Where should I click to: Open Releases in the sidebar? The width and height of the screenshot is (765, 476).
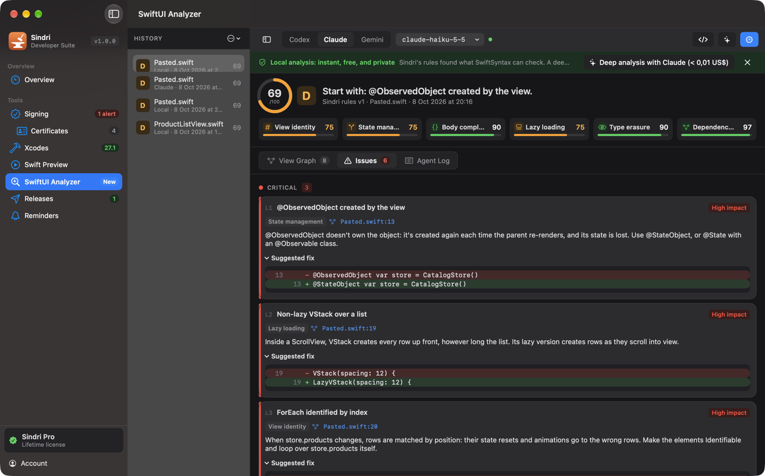pyautogui.click(x=64, y=199)
